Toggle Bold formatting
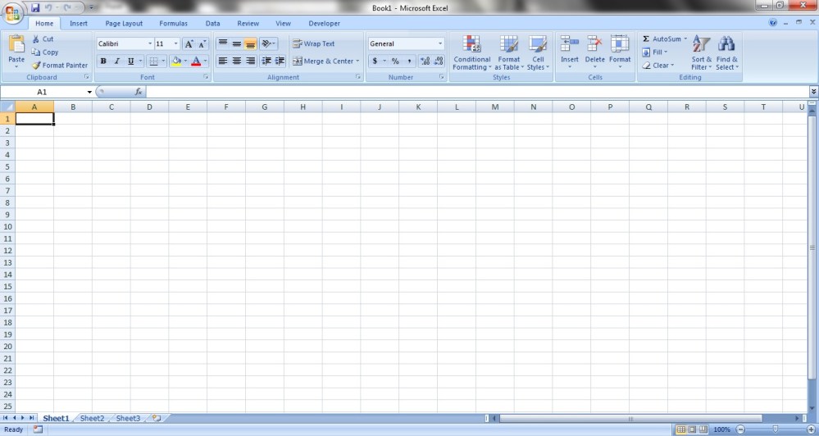Screen dimensions: 819x436 (103, 61)
